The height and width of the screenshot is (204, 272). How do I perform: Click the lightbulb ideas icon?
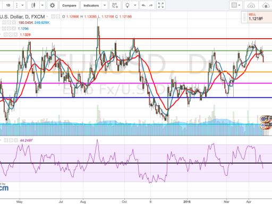[x=127, y=5]
